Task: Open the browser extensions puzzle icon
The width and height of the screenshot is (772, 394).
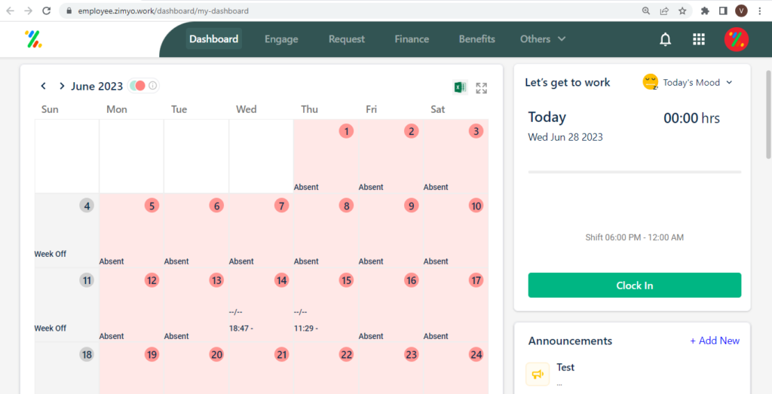Action: pos(705,11)
